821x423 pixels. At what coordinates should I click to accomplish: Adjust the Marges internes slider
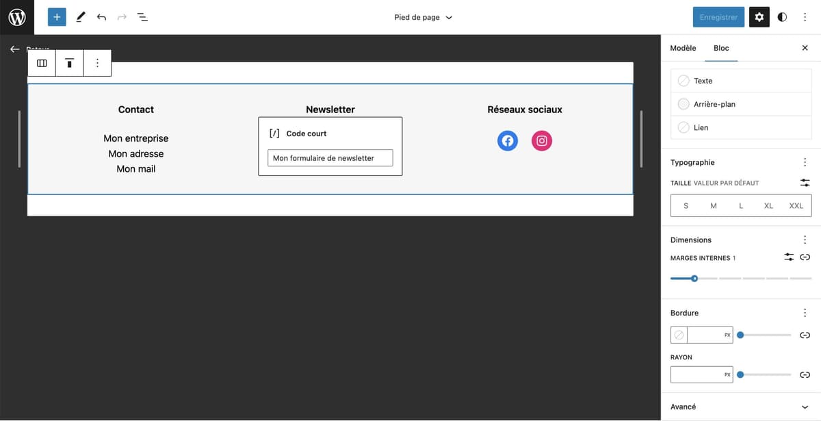point(694,279)
